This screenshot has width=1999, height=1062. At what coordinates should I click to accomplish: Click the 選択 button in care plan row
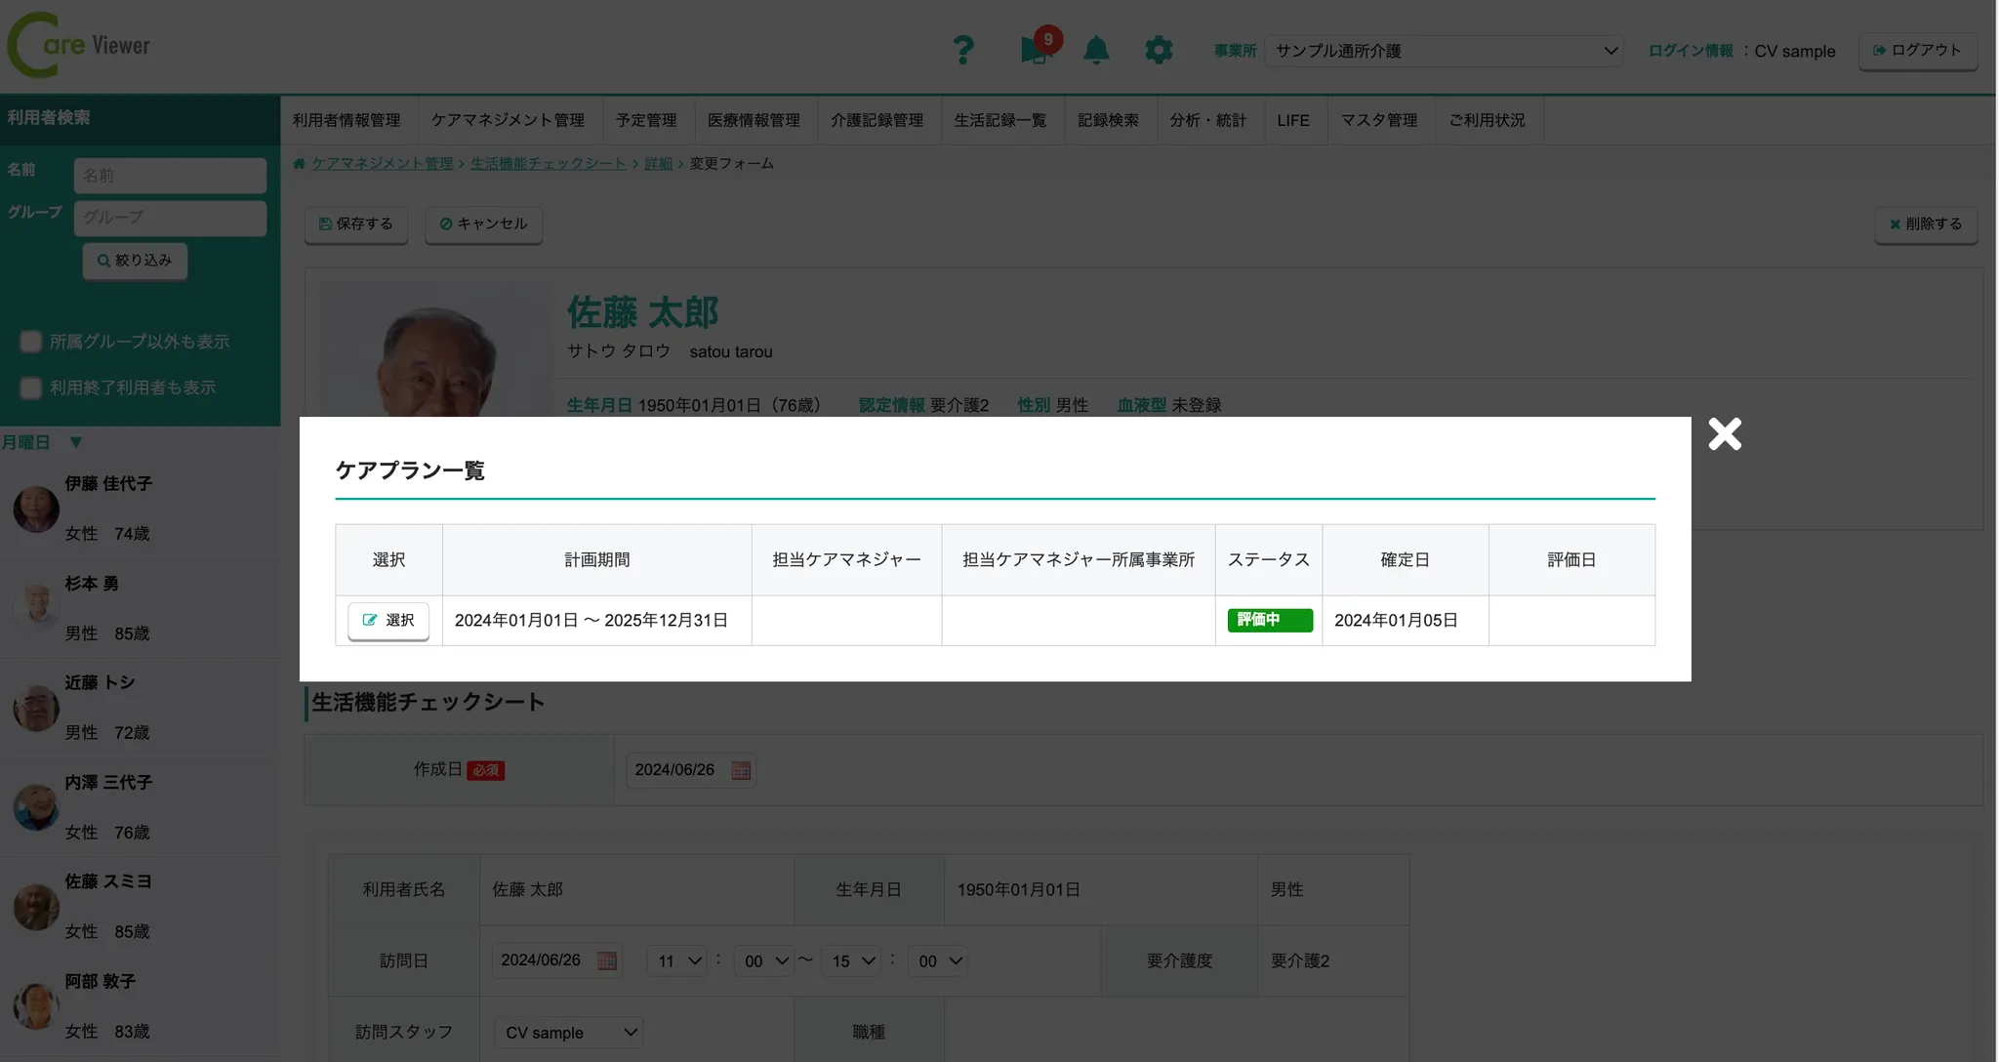pyautogui.click(x=388, y=621)
